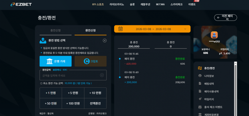This screenshot has height=116, width=249.
Task: Click the EZBET logo
Action: [21, 4]
